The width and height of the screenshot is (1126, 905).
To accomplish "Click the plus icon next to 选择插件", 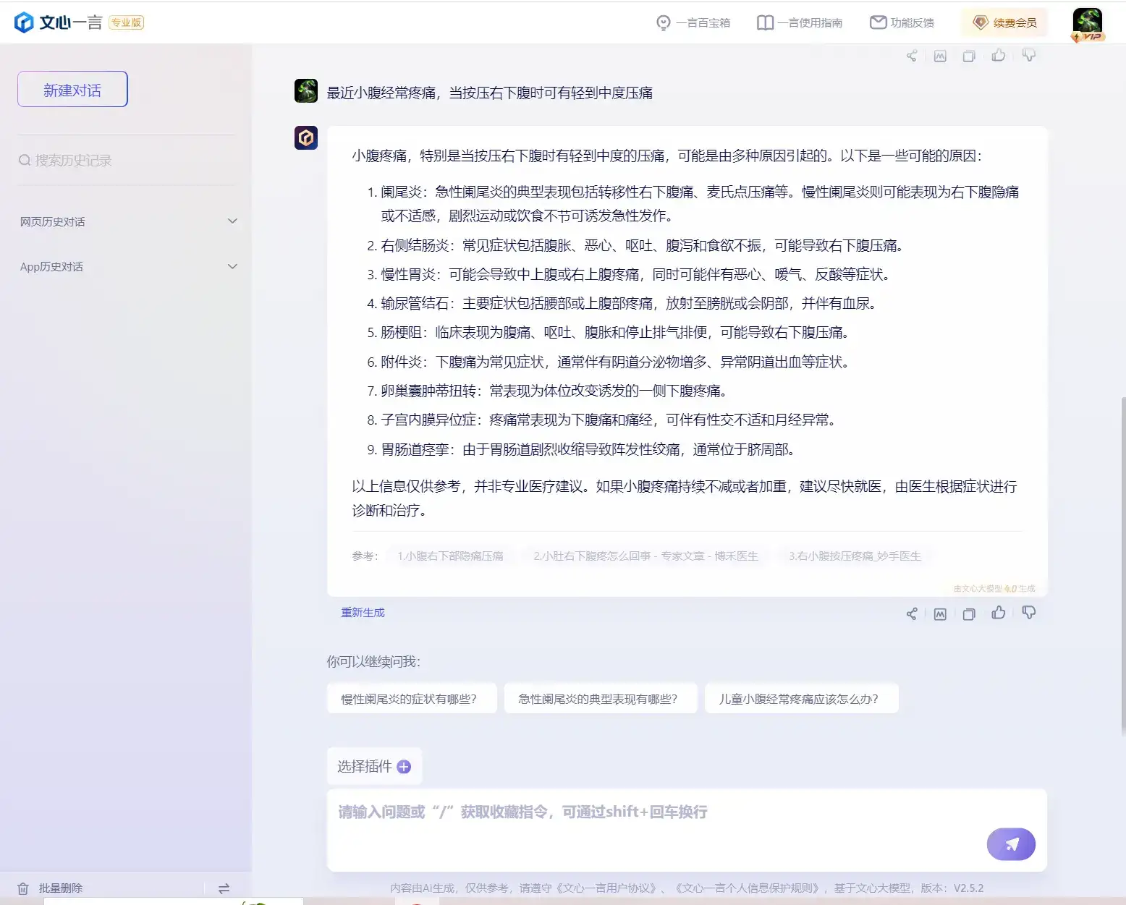I will pos(405,766).
